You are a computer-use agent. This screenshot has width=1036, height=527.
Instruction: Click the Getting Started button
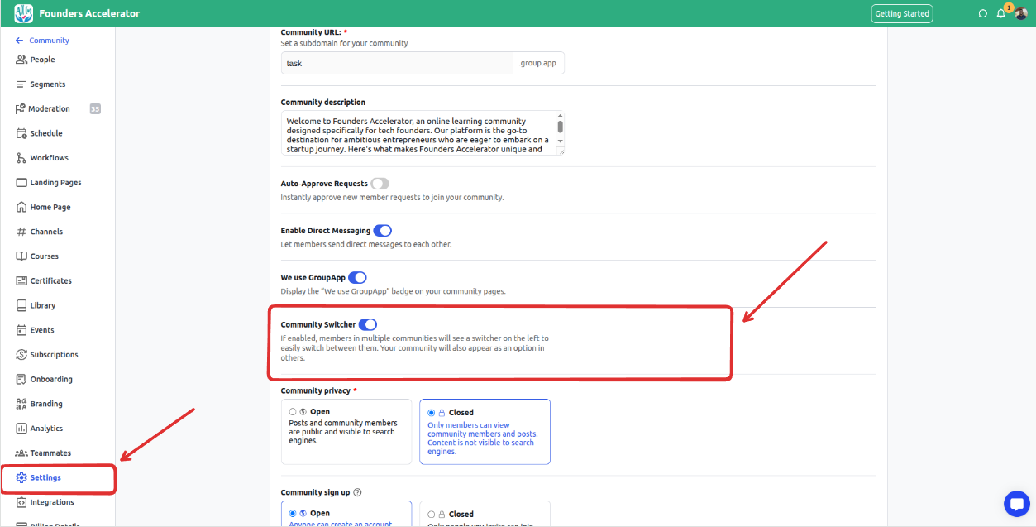pos(902,13)
